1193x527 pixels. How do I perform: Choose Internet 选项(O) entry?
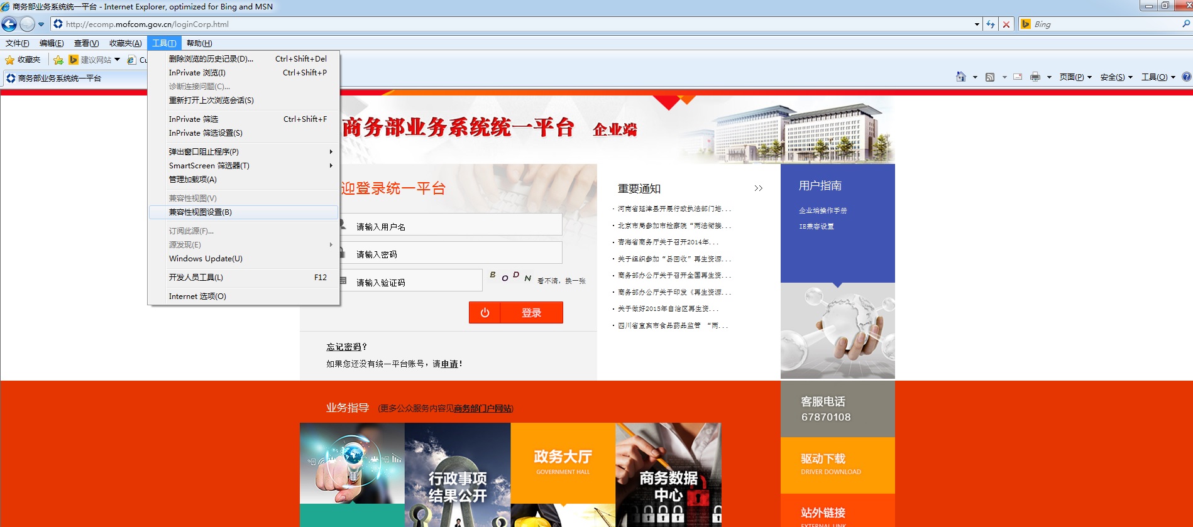pos(244,296)
